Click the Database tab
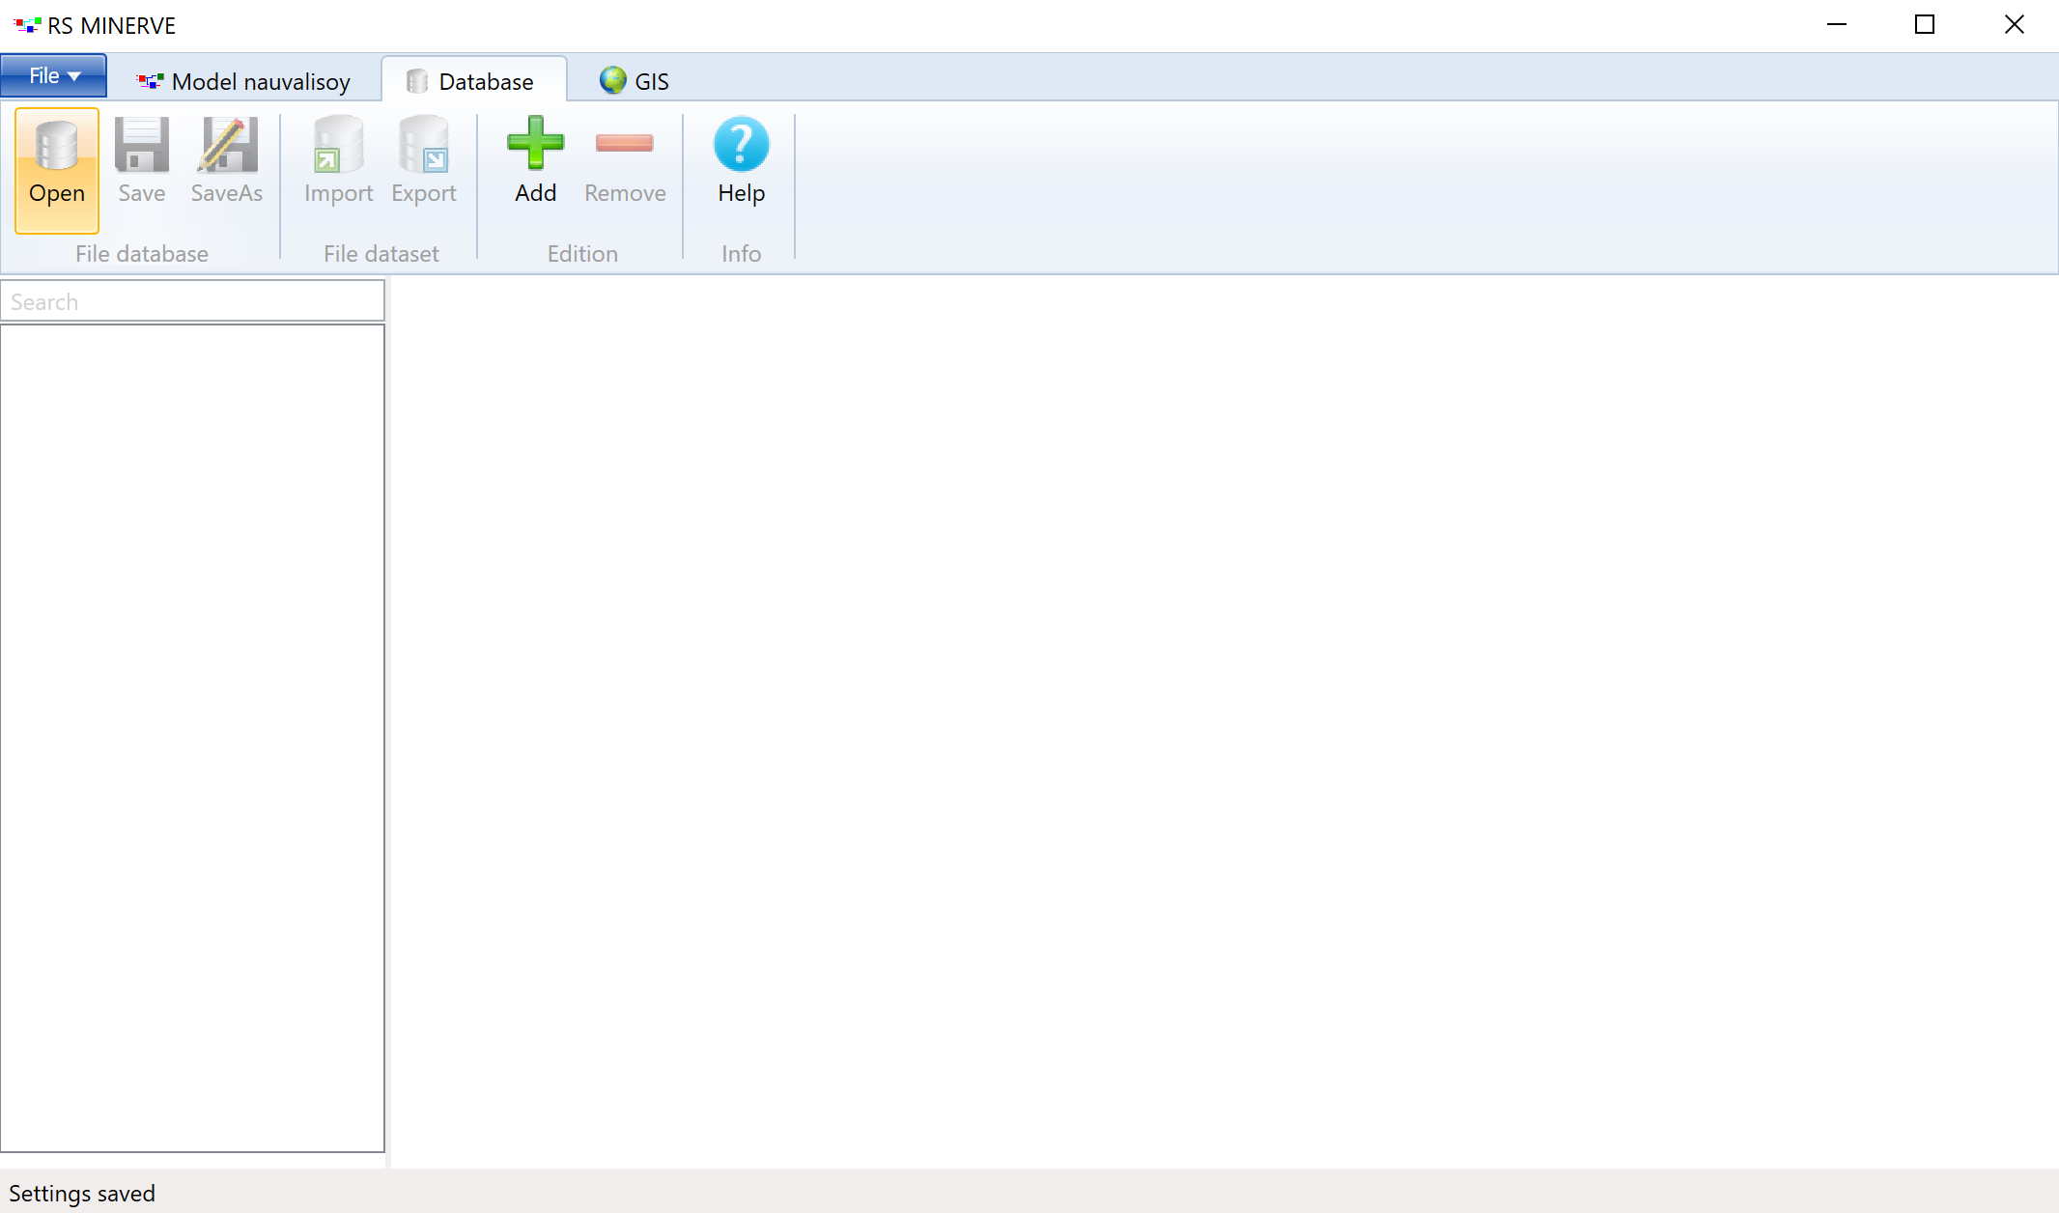Viewport: 2059px width, 1213px height. coord(485,81)
